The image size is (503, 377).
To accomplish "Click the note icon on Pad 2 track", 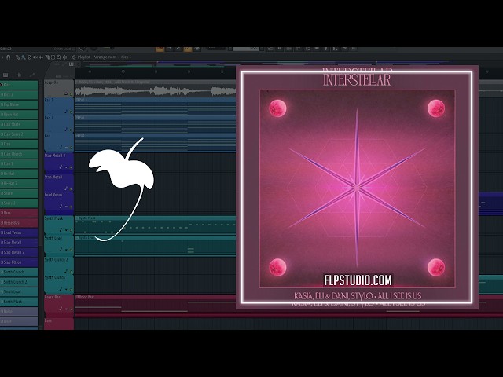I will pyautogui.click(x=66, y=129).
